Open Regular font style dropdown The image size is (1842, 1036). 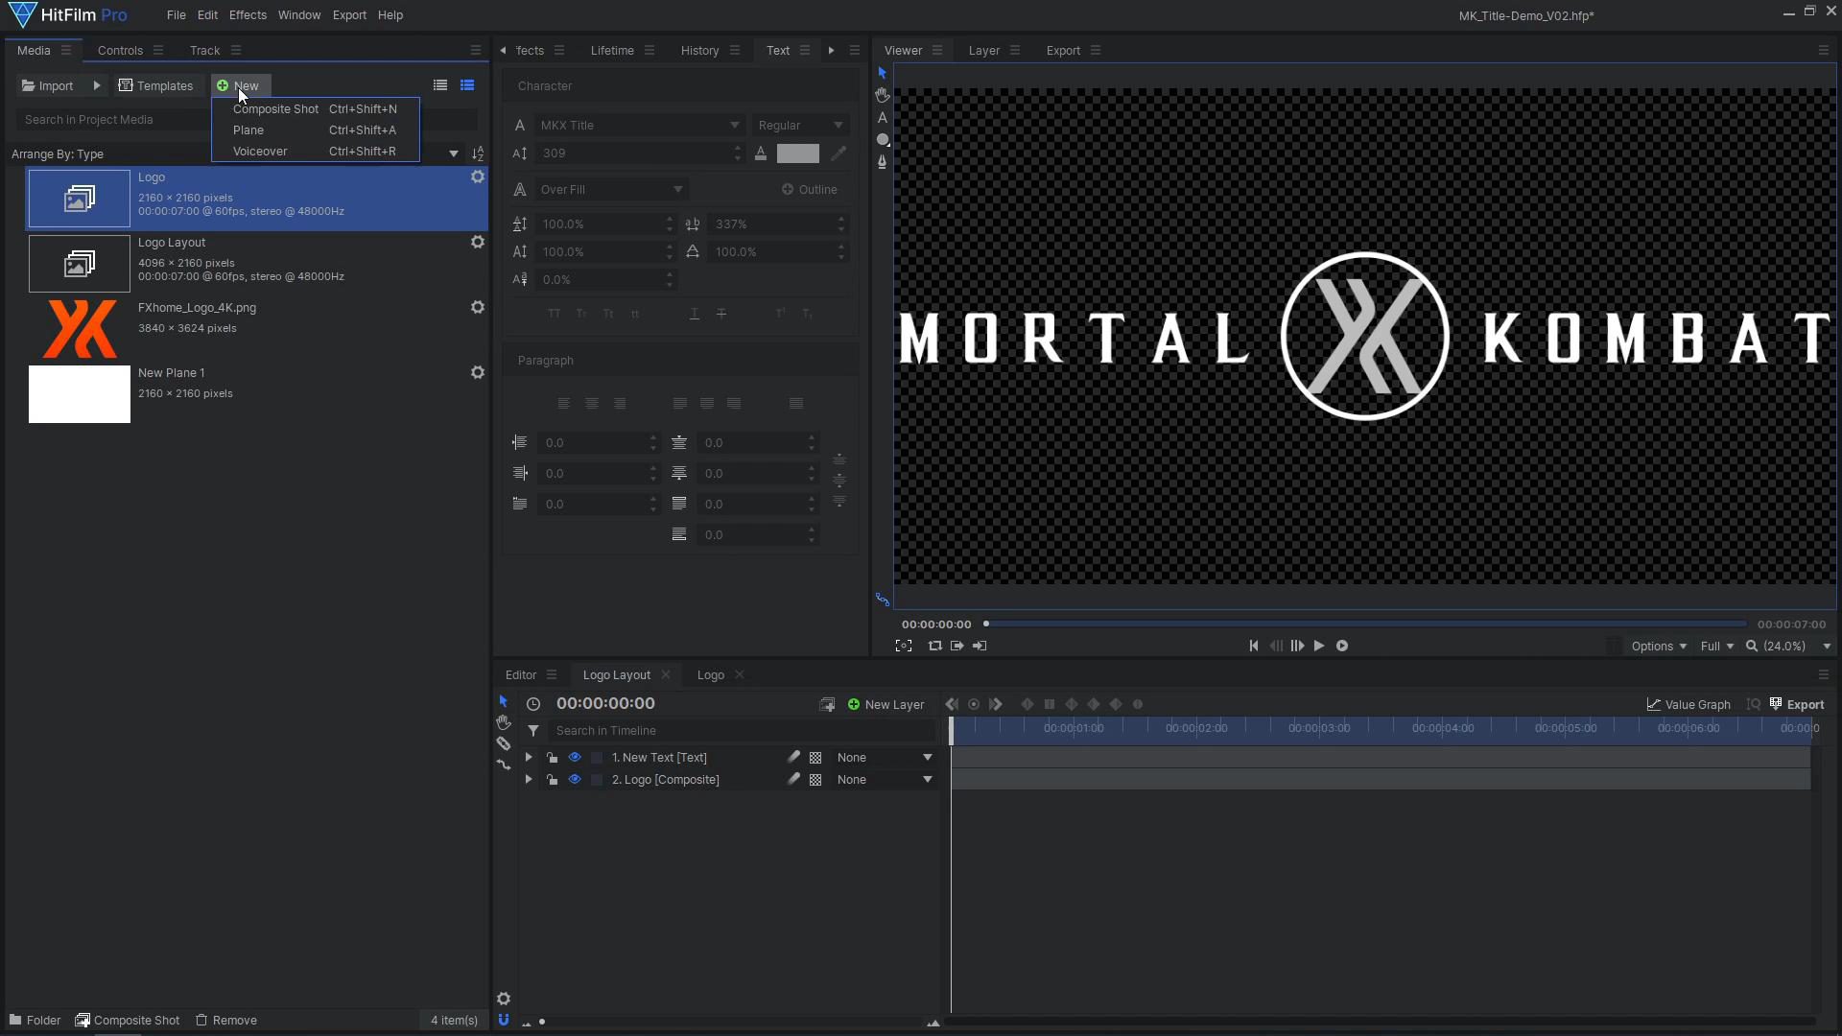[800, 126]
